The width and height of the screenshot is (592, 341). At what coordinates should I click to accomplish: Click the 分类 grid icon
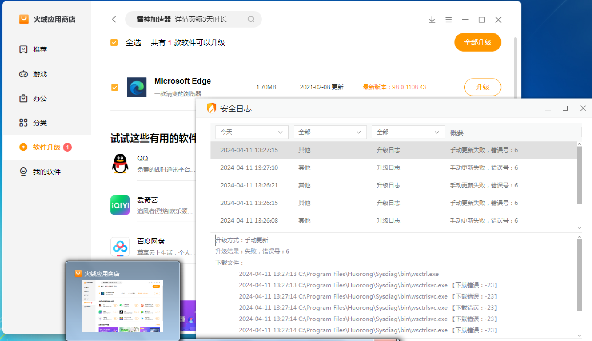pyautogui.click(x=23, y=123)
